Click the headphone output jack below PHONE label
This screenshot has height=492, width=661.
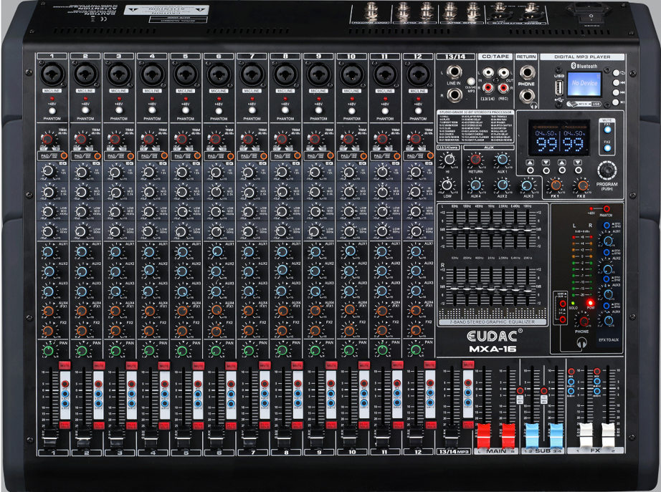(x=526, y=96)
